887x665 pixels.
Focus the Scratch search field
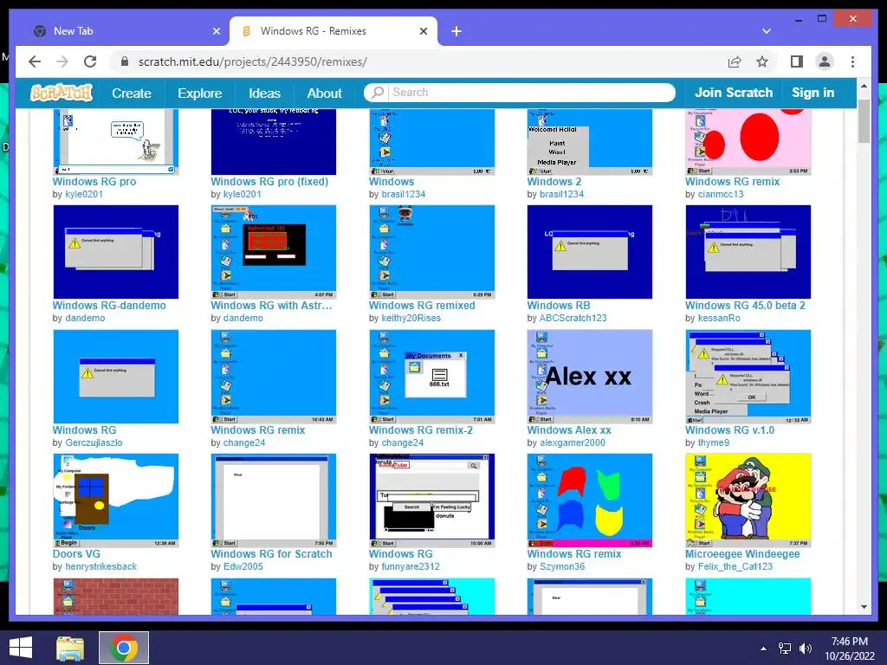click(530, 92)
